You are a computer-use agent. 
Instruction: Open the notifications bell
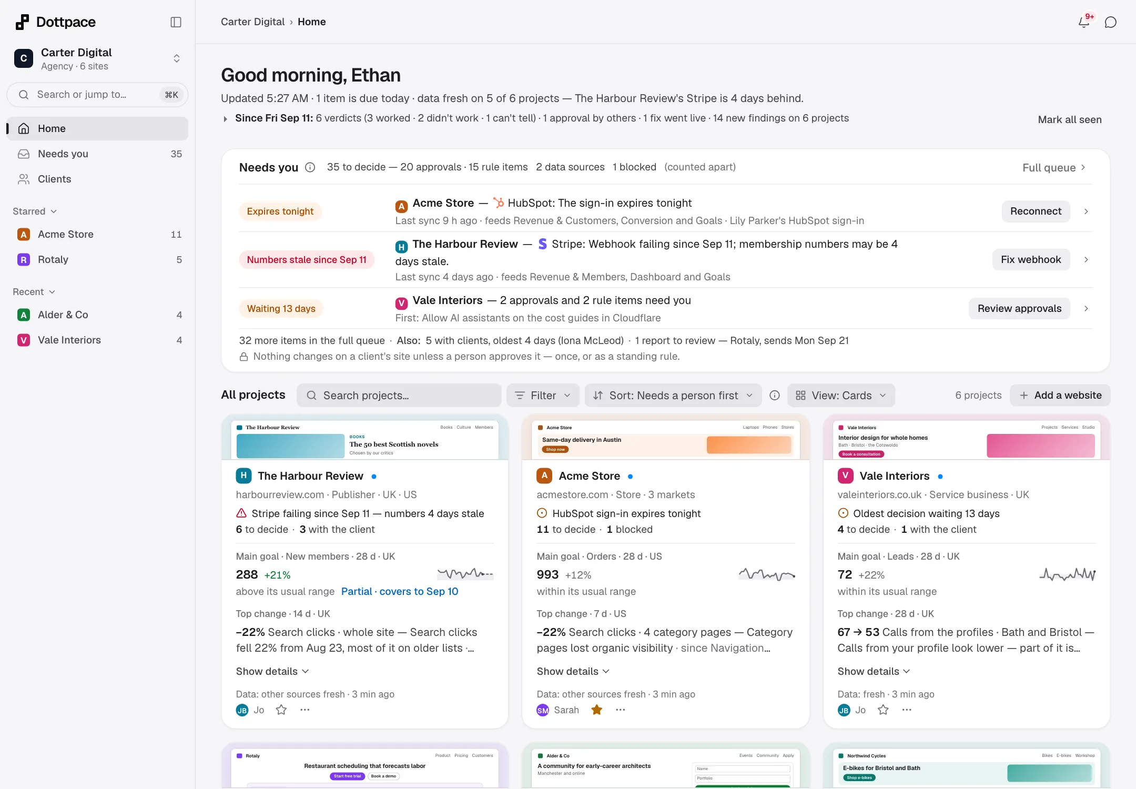click(x=1084, y=22)
